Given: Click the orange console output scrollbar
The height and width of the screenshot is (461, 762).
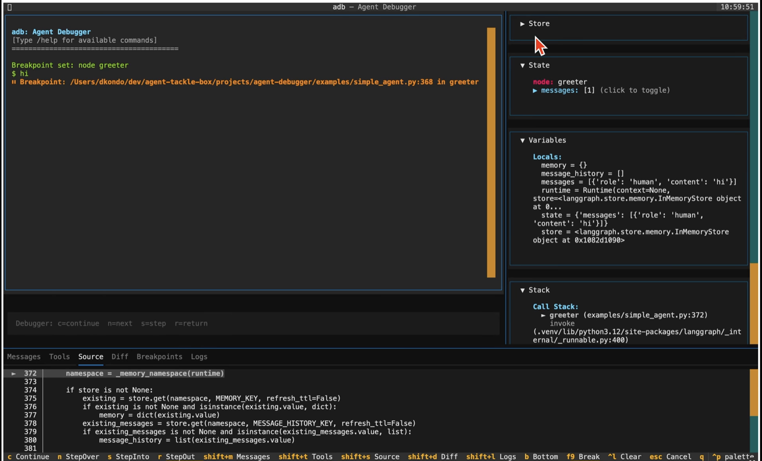Looking at the screenshot, I should (x=491, y=152).
